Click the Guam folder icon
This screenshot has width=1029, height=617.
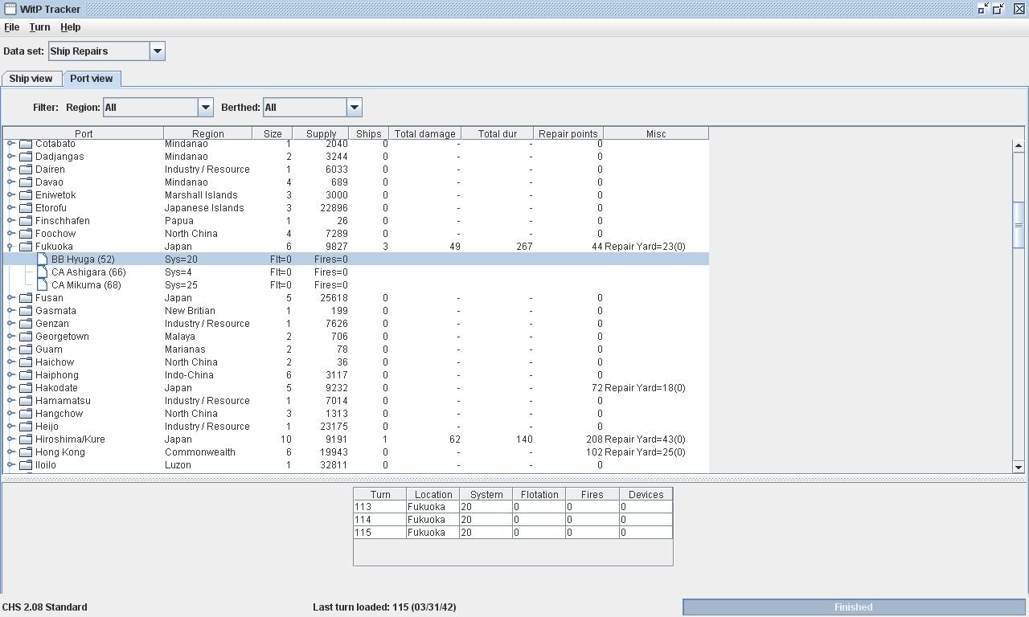coord(26,349)
